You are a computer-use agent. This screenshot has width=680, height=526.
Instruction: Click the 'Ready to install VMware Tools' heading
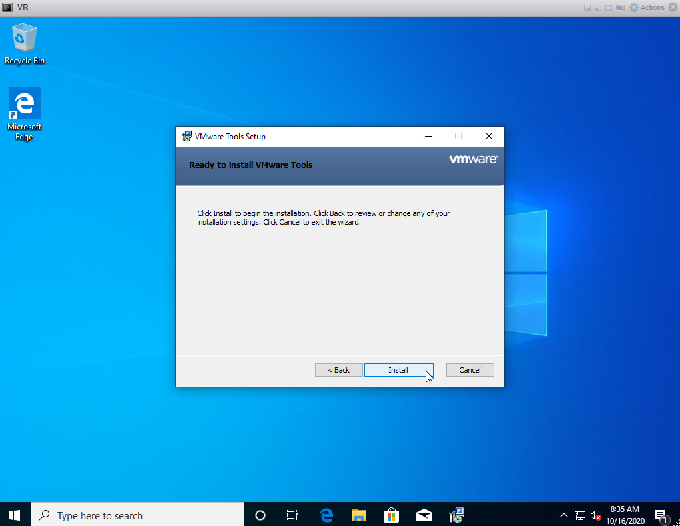(251, 165)
